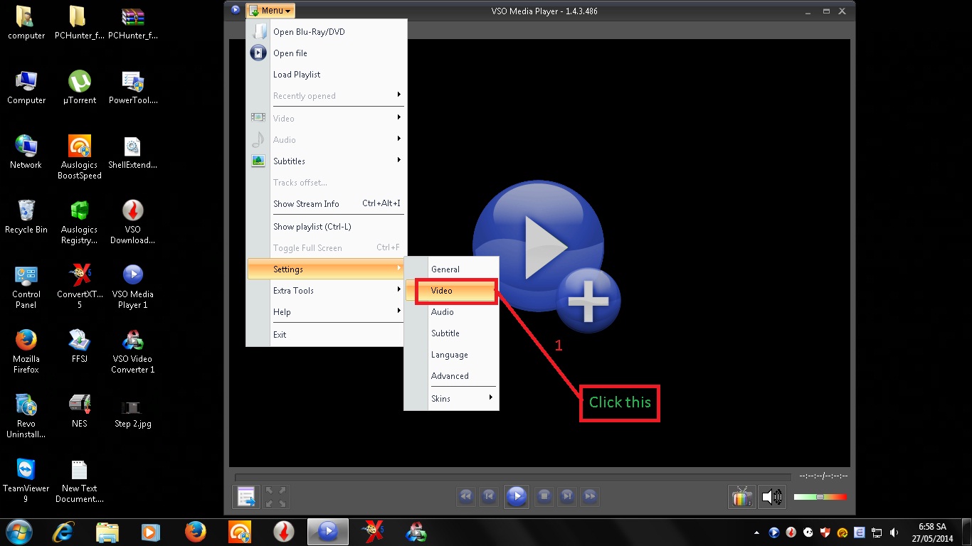Click the VSO Media Player title icon
Screen dimensions: 972x546
coord(236,10)
